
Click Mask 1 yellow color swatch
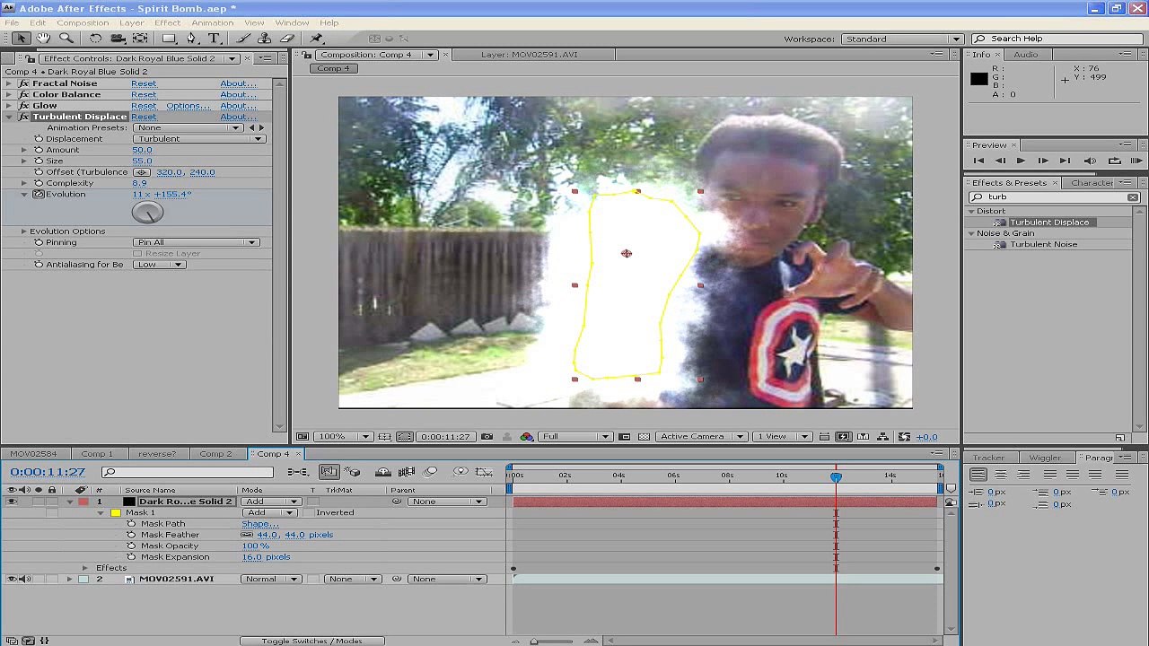click(x=116, y=513)
